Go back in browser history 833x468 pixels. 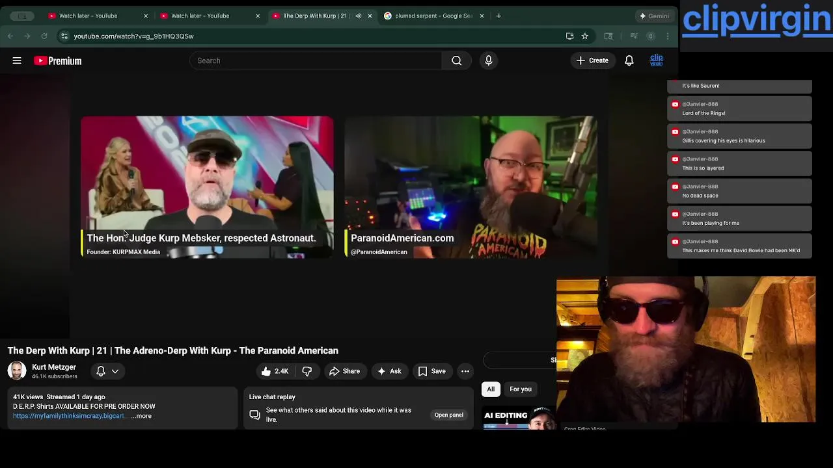(10, 36)
